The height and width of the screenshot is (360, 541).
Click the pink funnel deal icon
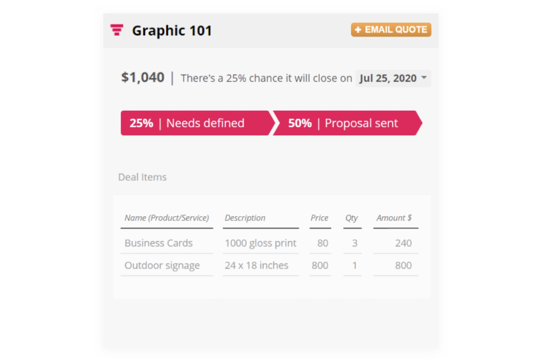coord(117,30)
